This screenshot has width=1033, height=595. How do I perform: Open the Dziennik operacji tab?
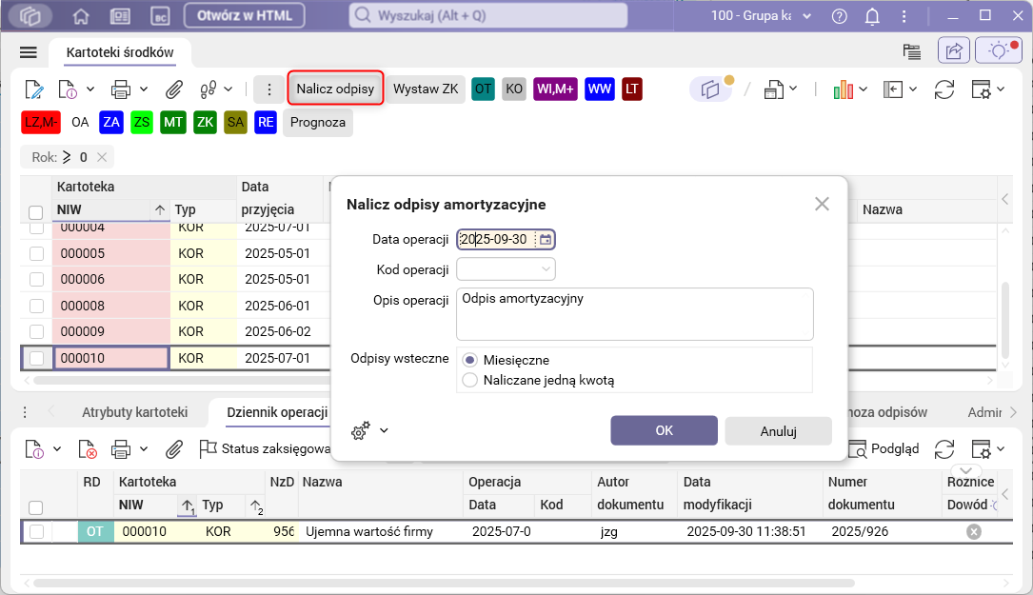pyautogui.click(x=277, y=412)
